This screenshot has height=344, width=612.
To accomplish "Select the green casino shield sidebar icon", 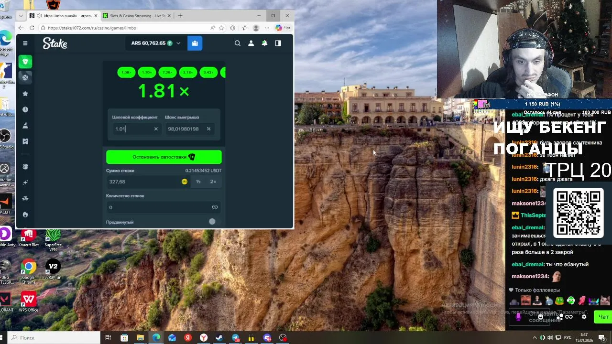I will [x=25, y=62].
